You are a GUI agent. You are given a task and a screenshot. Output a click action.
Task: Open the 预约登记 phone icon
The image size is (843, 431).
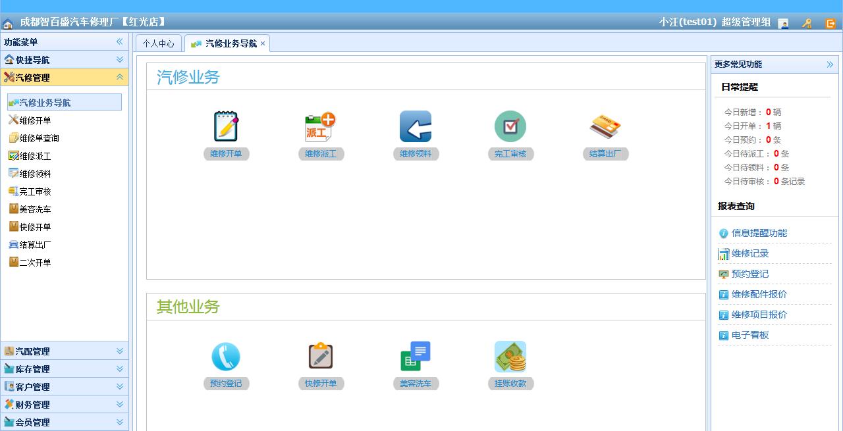226,357
